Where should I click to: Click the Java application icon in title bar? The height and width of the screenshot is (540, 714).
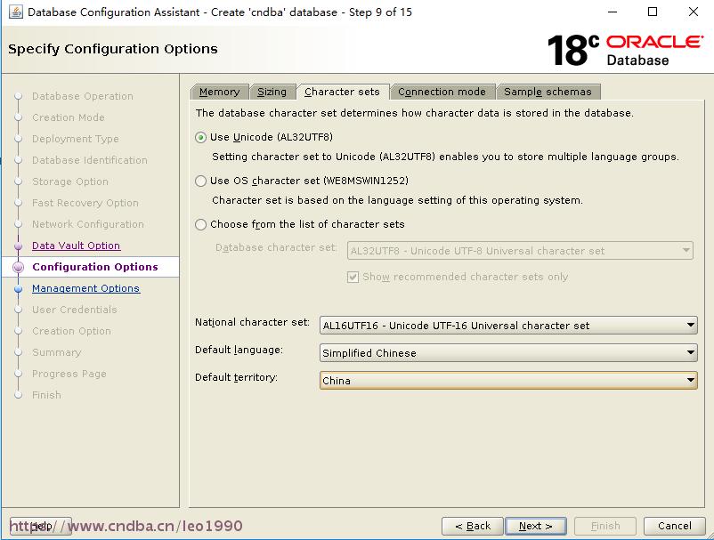pos(16,12)
